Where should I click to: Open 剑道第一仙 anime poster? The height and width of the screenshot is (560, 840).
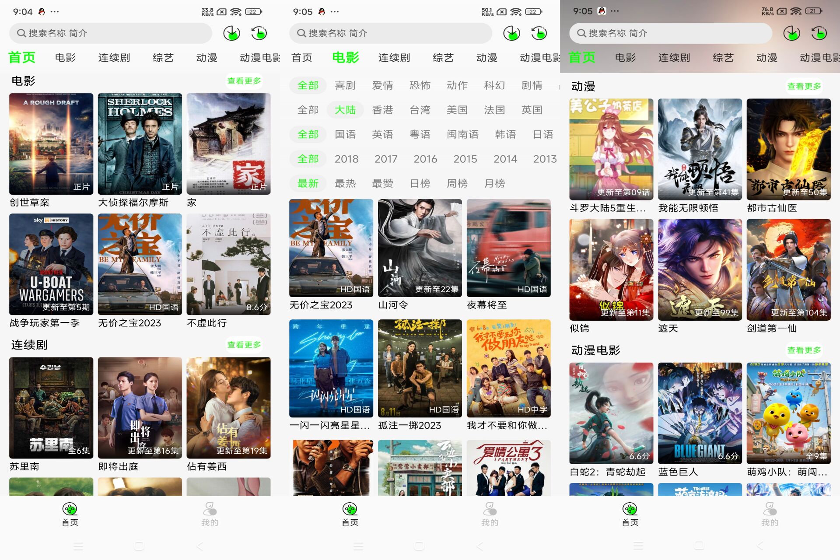pos(788,270)
